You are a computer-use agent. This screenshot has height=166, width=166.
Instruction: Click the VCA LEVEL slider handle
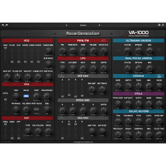tap(5, 99)
